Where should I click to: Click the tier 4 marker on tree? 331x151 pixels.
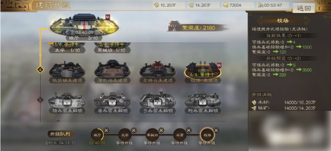click(x=40, y=69)
